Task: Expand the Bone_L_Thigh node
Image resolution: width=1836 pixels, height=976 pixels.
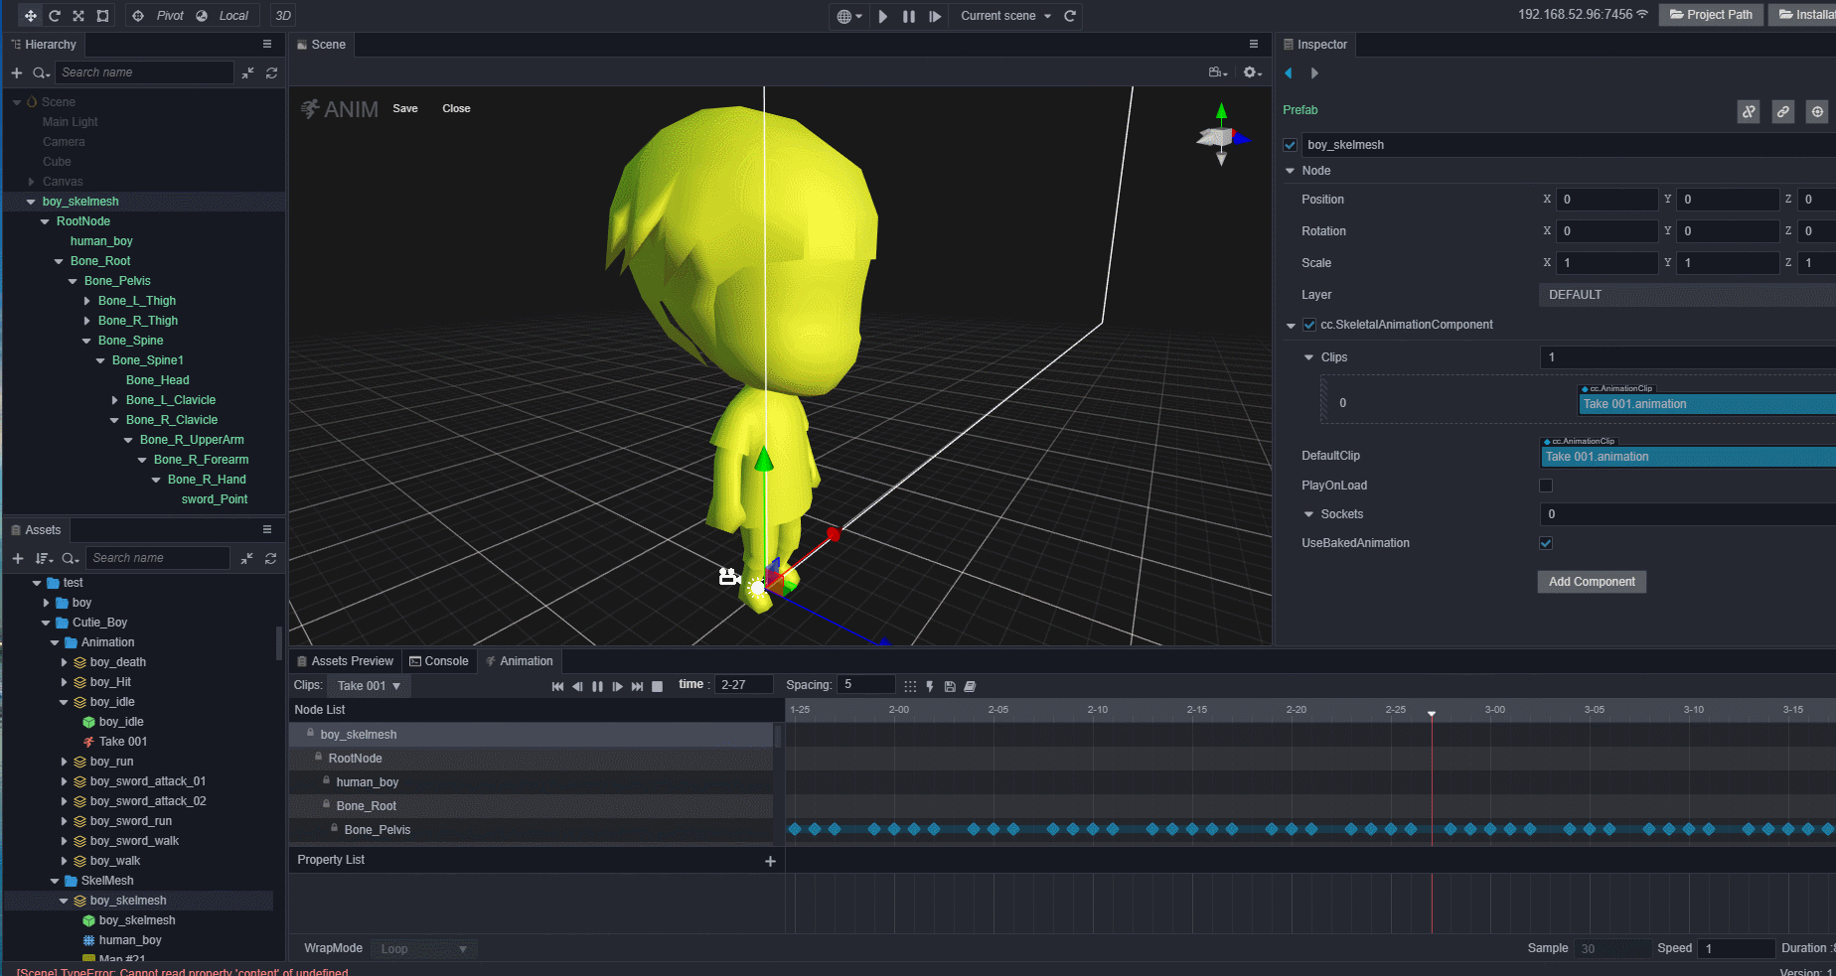Action: (87, 301)
